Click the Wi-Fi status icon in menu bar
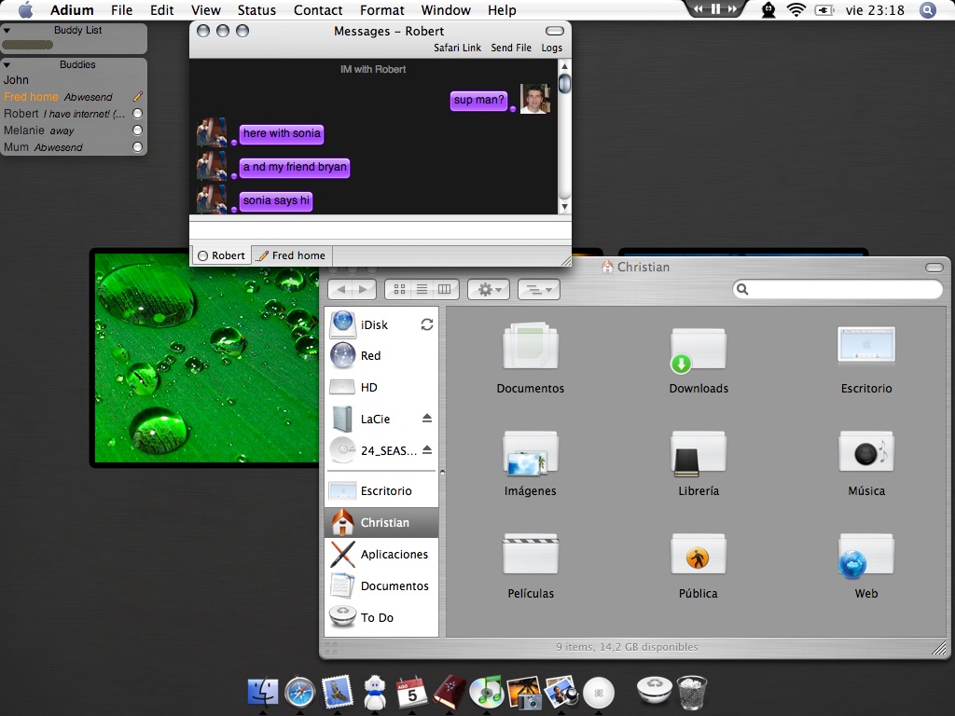Image resolution: width=955 pixels, height=716 pixels. coord(796,9)
